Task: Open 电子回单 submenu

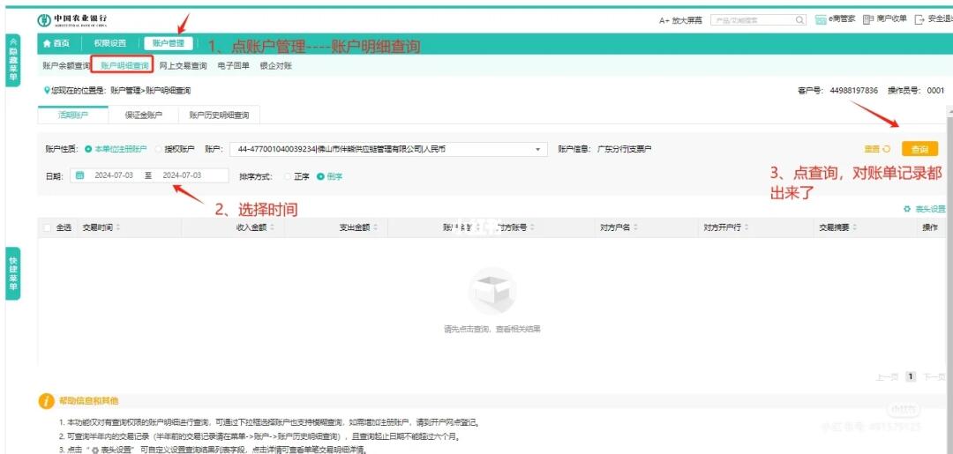Action: pos(233,65)
